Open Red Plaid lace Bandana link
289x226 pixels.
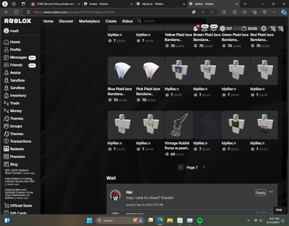(262, 37)
